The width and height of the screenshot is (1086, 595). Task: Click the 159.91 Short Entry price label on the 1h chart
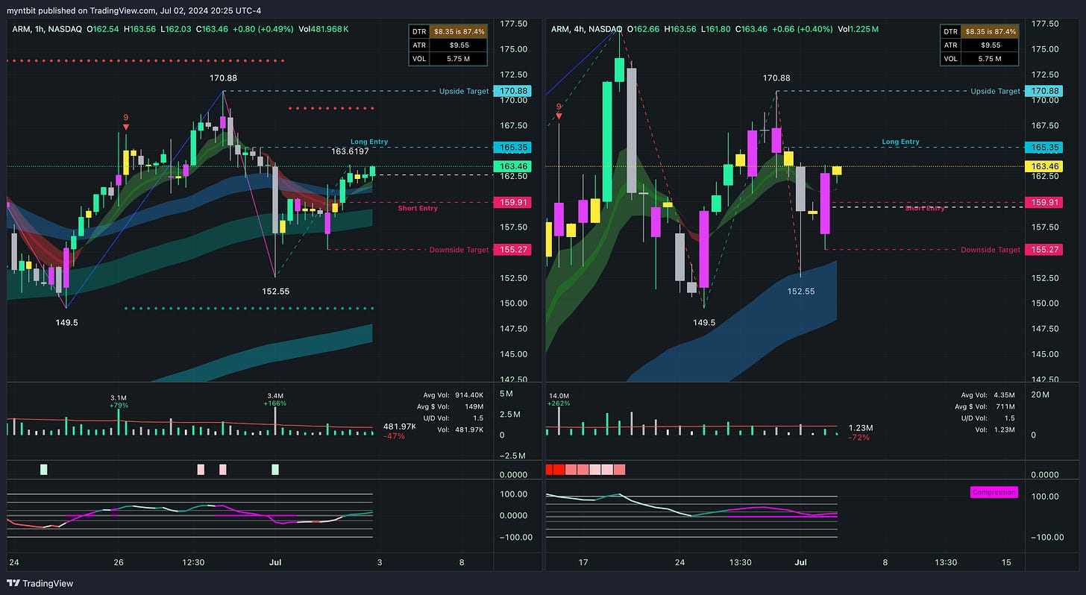[x=512, y=202]
